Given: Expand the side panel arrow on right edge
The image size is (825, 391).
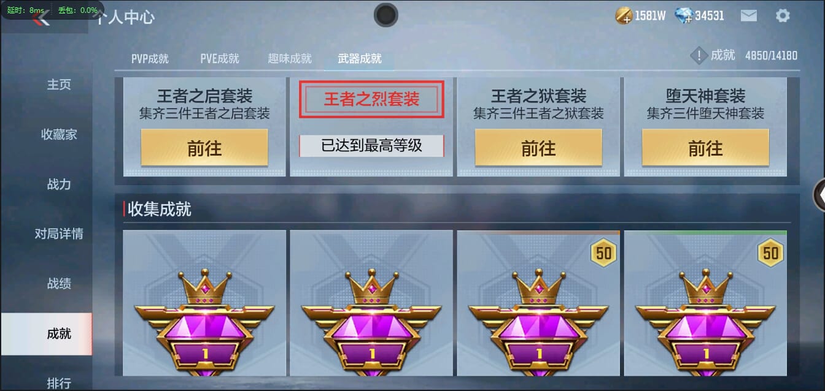Looking at the screenshot, I should [x=819, y=195].
